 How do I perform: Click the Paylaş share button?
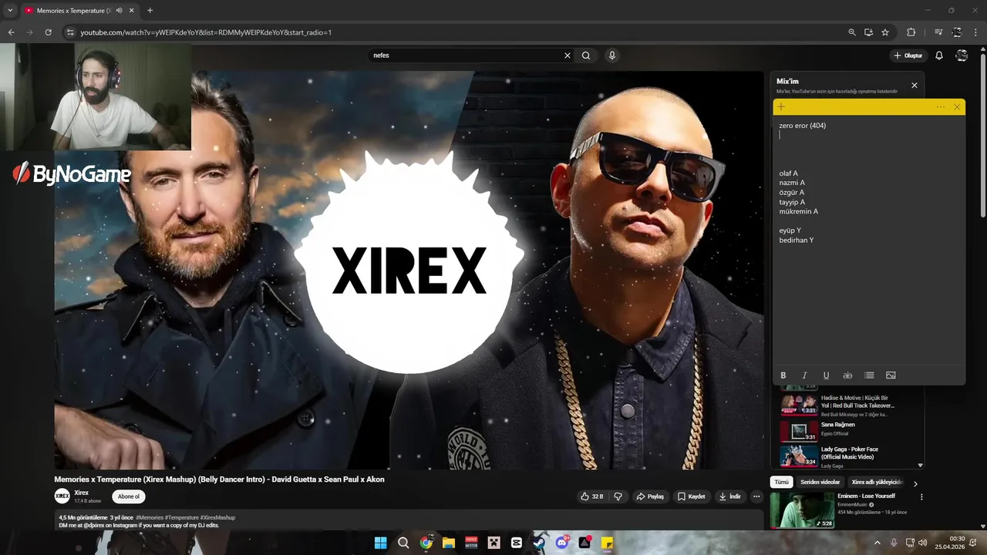coord(650,496)
